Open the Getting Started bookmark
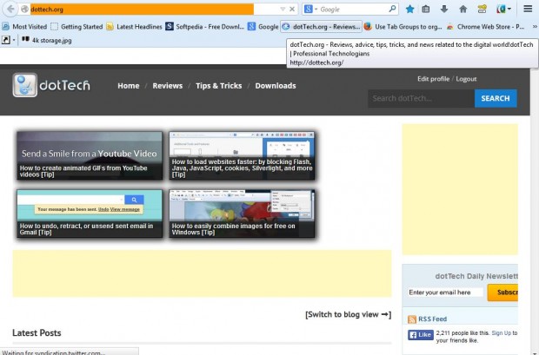 [77, 26]
